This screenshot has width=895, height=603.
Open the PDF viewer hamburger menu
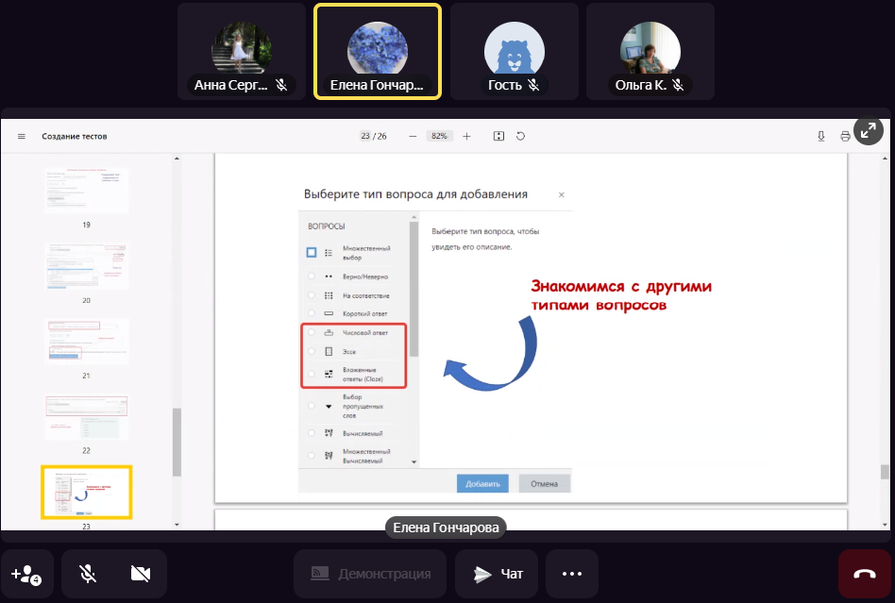coord(22,136)
